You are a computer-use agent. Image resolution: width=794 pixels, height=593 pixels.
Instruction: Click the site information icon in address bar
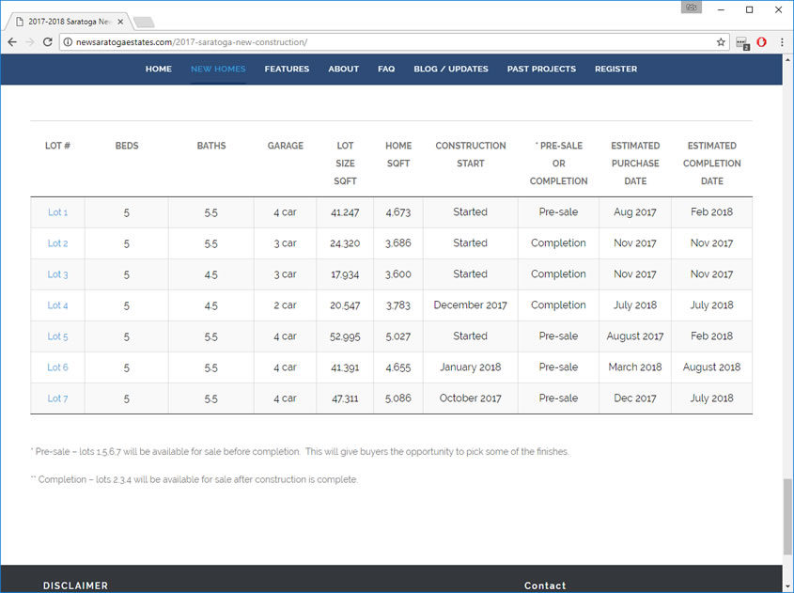(68, 42)
